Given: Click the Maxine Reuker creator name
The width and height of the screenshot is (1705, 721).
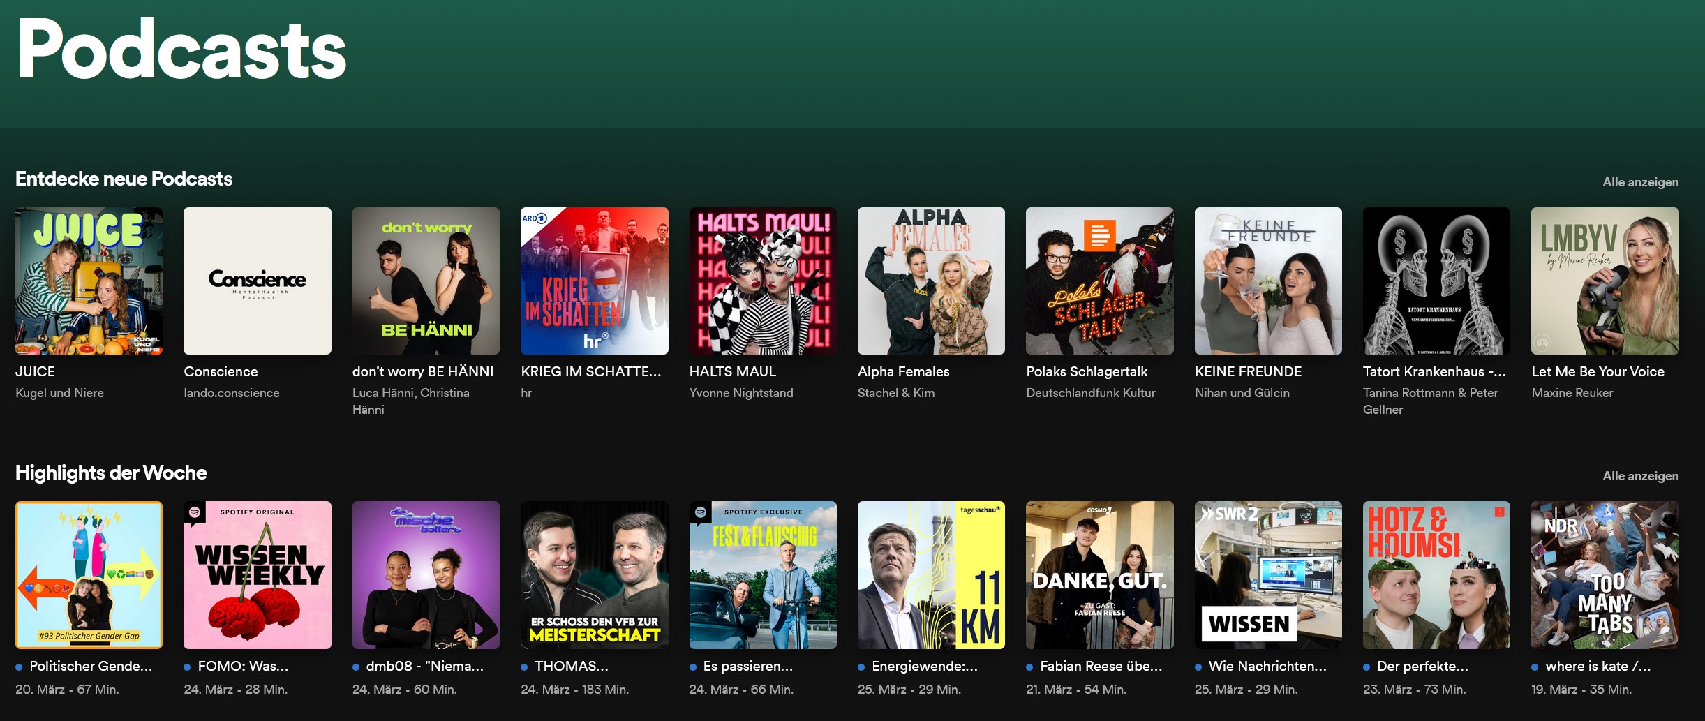Looking at the screenshot, I should click(1572, 393).
